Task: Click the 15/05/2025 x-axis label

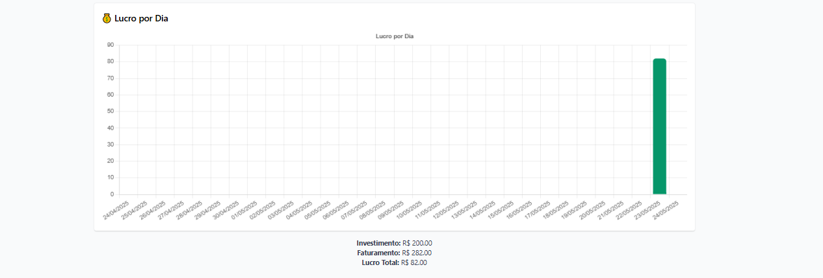Action: pyautogui.click(x=501, y=209)
